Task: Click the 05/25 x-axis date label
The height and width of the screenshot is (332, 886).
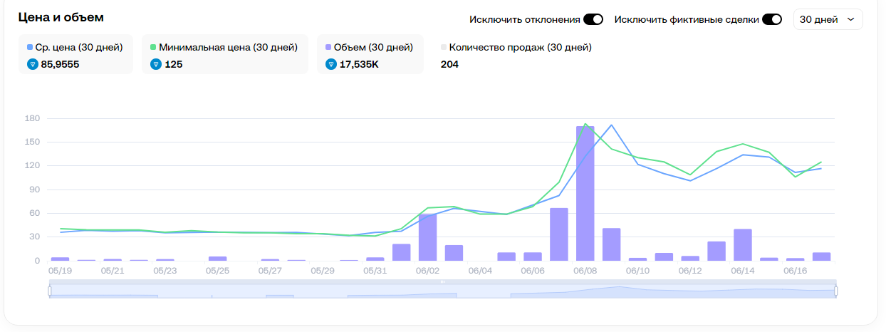Action: point(217,271)
